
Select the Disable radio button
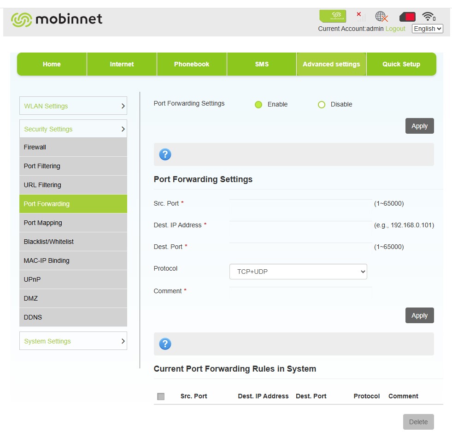tap(322, 105)
